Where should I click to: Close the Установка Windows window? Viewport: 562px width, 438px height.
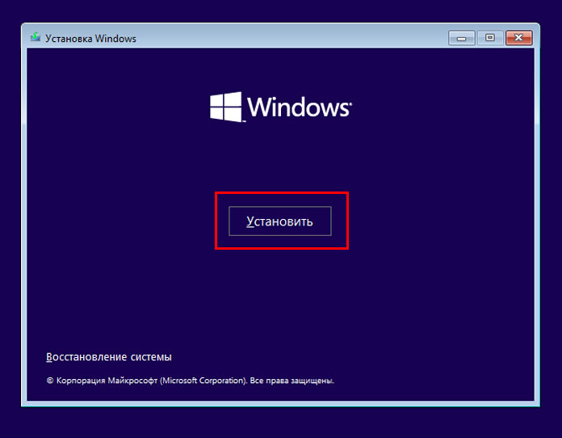coord(518,38)
